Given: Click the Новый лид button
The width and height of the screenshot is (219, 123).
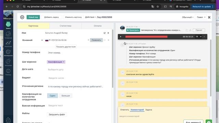Looking at the screenshot, I should tap(33, 17).
